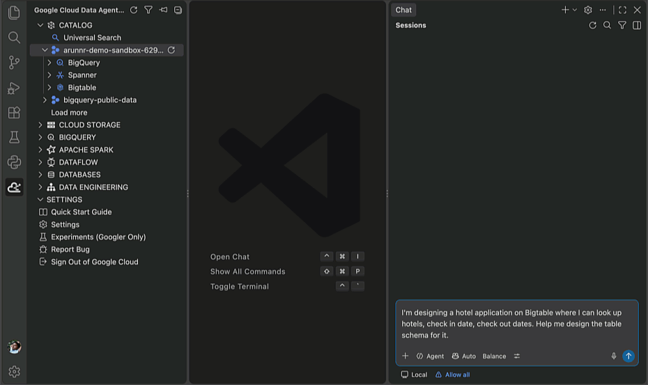The width and height of the screenshot is (648, 385).
Task: Open chat tools configuration sliders icon
Action: (x=516, y=356)
